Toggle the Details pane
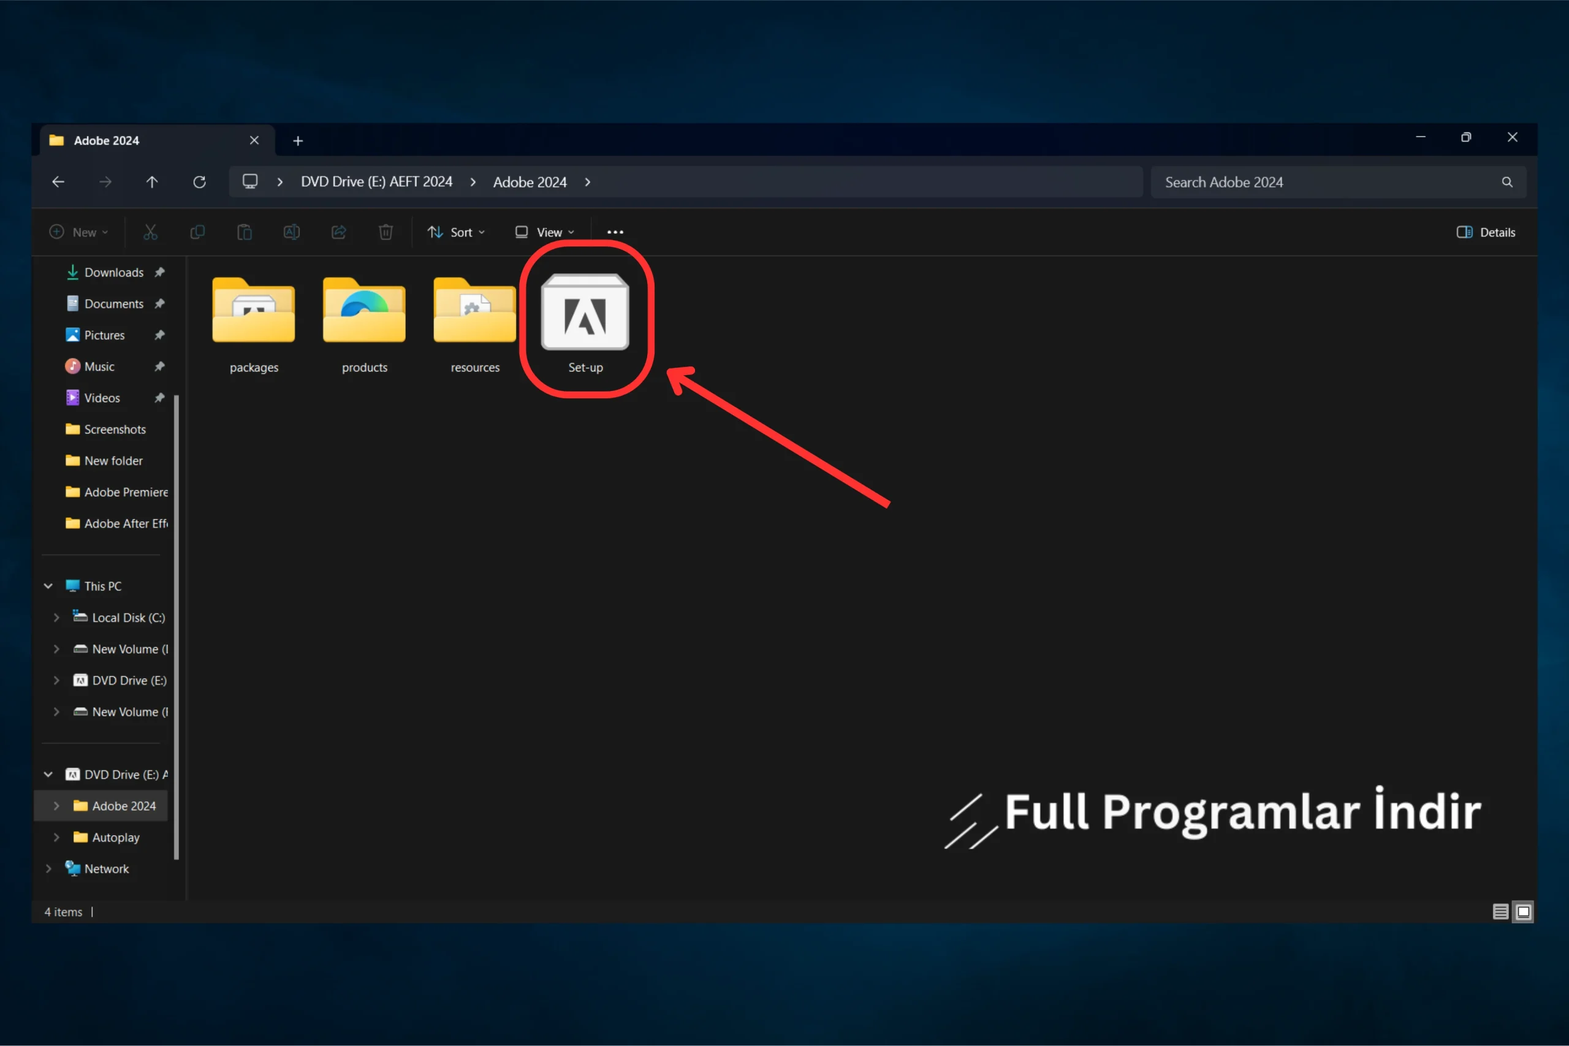The image size is (1569, 1046). [1485, 232]
